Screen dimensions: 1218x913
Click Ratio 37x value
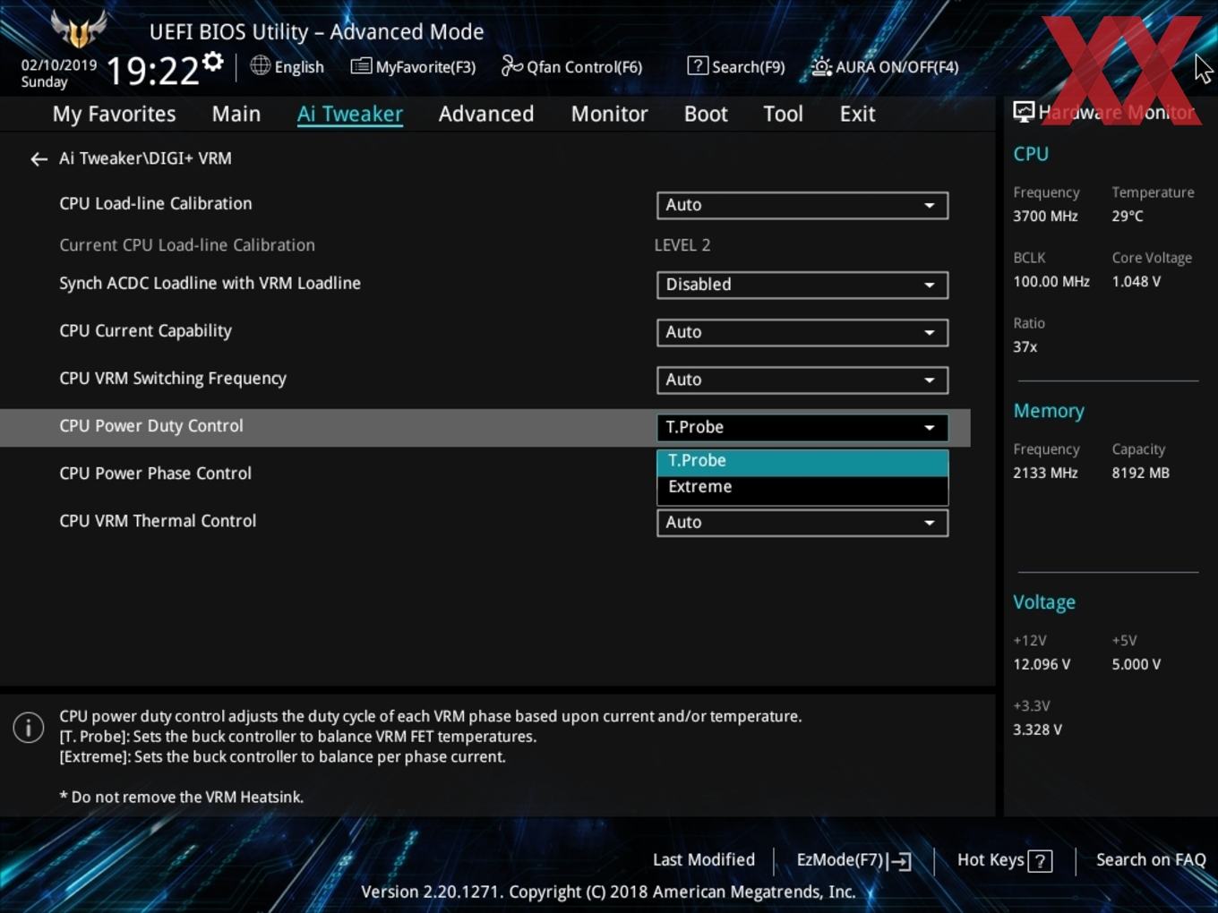coord(1025,346)
